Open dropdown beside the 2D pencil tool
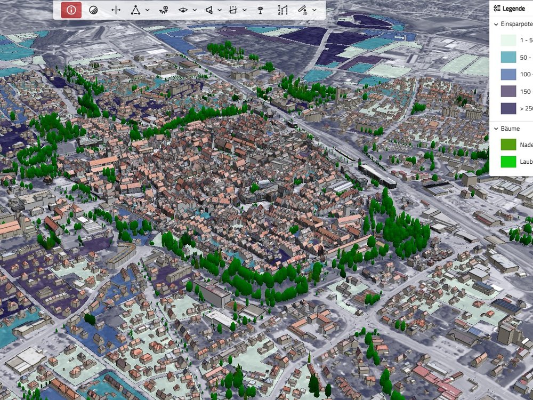Image resolution: width=533 pixels, height=400 pixels. click(x=314, y=10)
